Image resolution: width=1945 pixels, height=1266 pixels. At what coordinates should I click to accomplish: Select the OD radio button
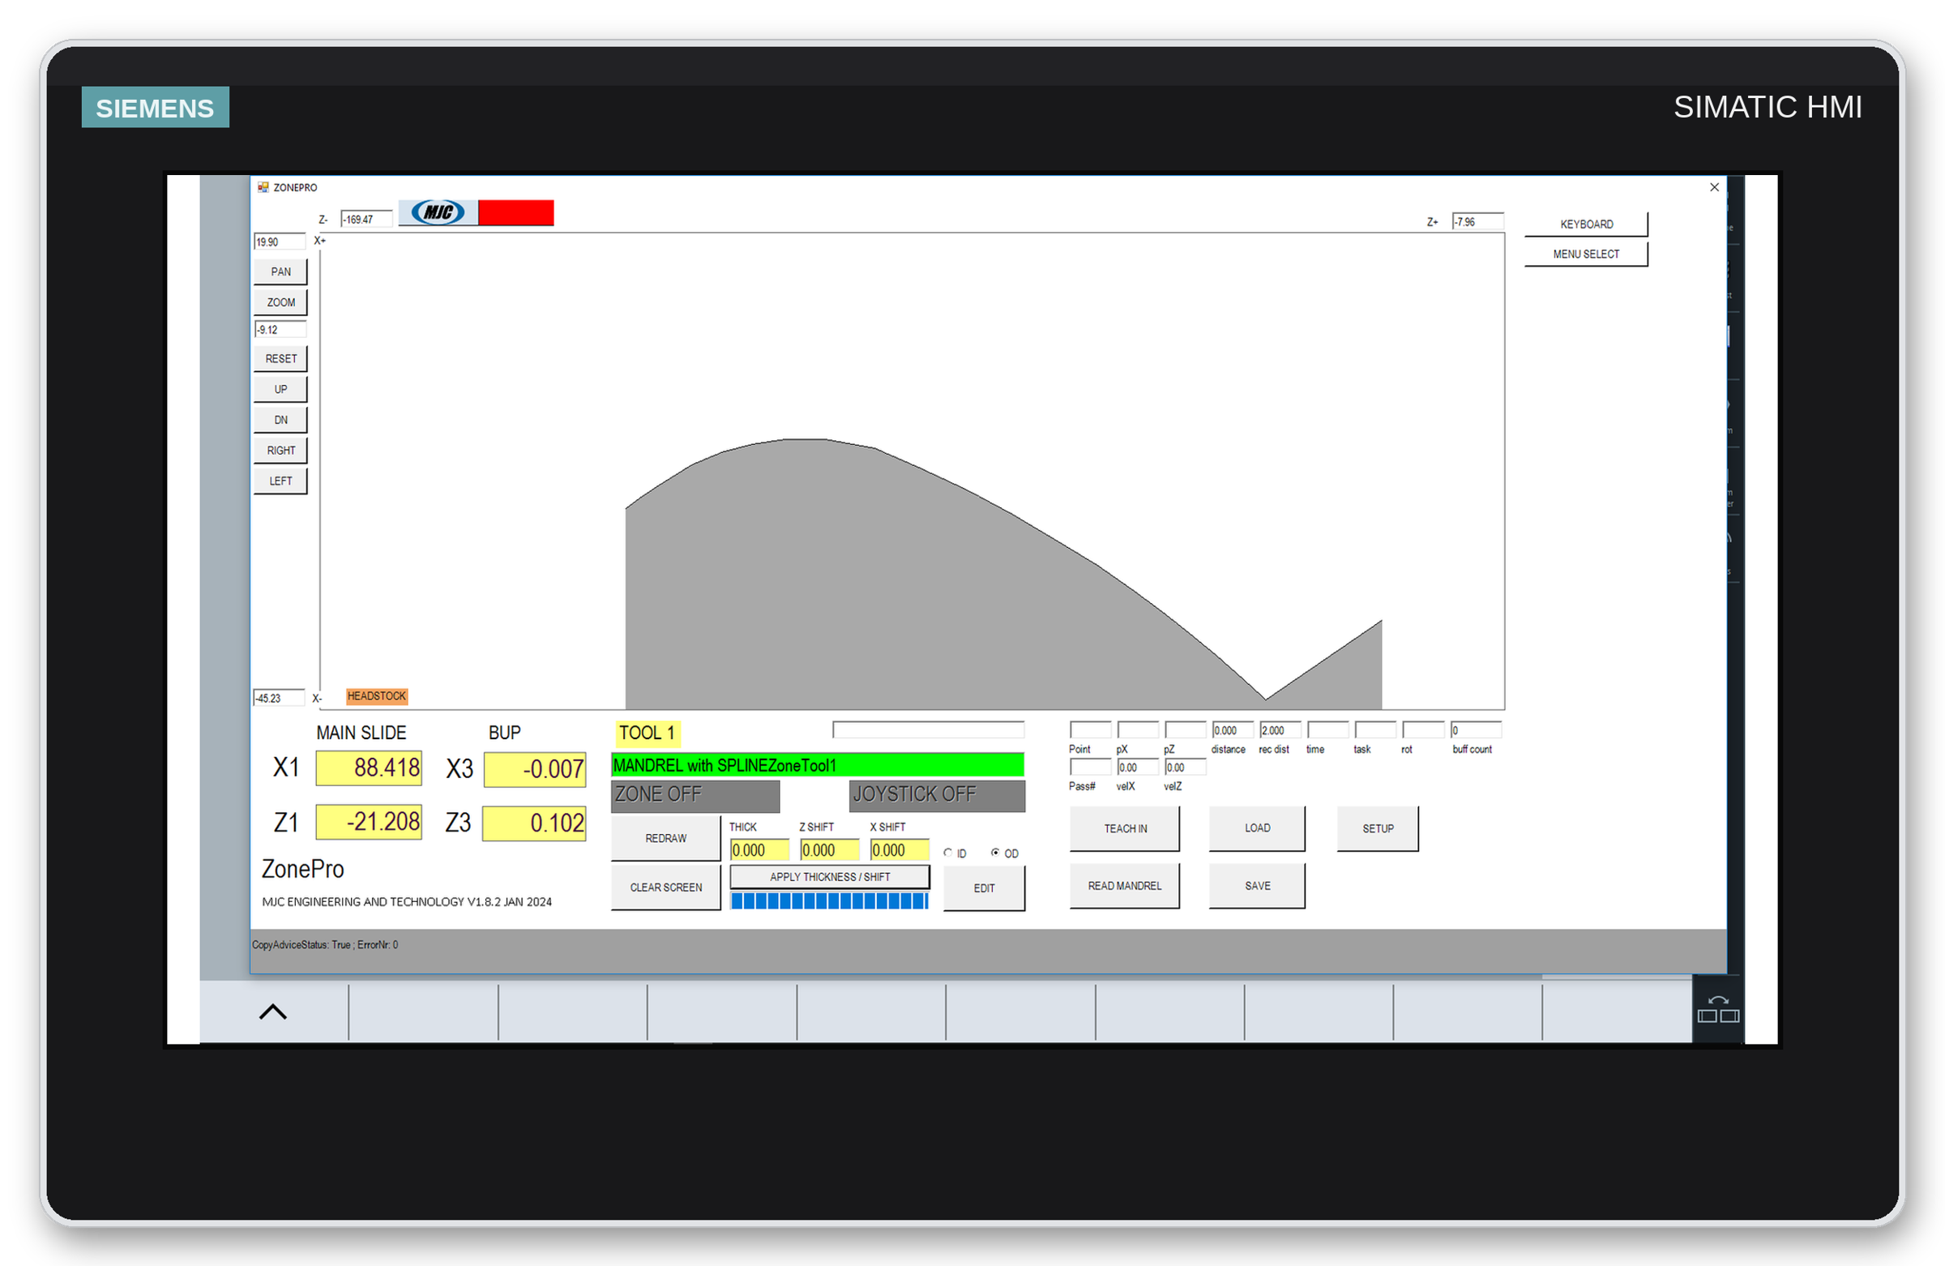coord(995,853)
